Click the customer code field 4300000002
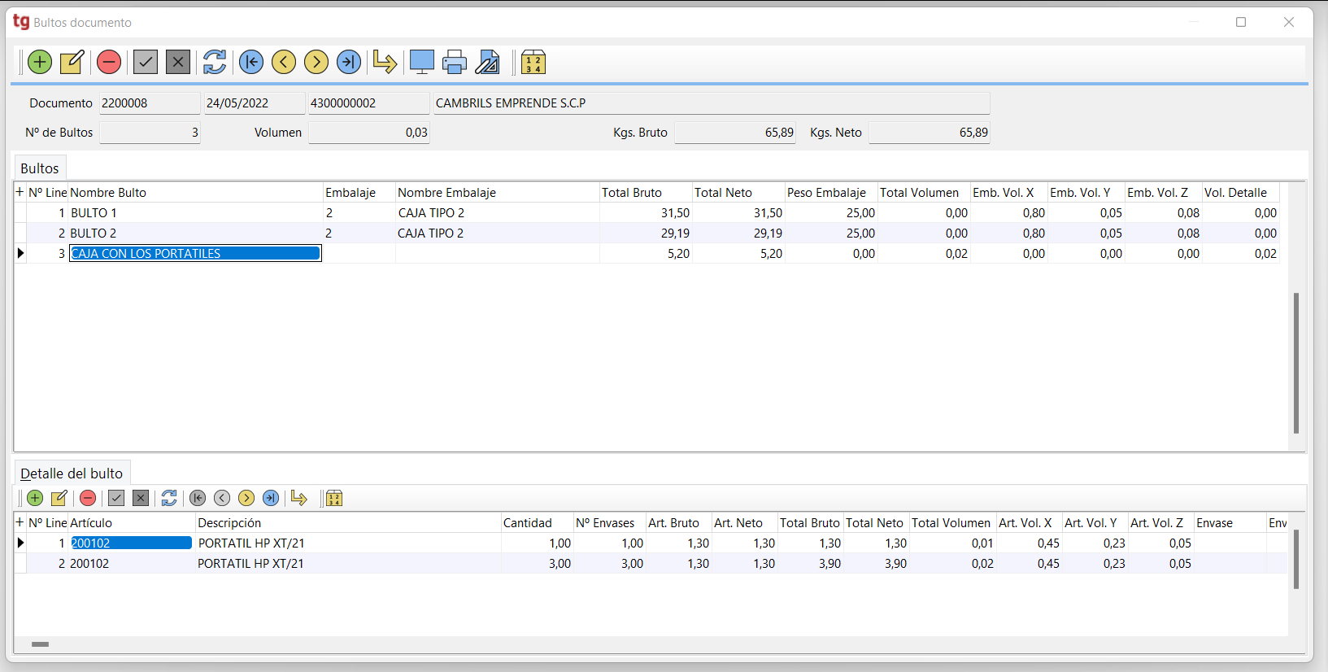Screen dimensions: 1328x672 click(x=368, y=103)
